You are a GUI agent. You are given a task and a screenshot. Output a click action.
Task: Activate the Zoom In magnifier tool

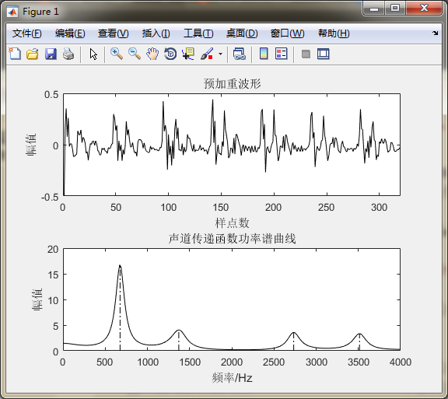tap(117, 54)
